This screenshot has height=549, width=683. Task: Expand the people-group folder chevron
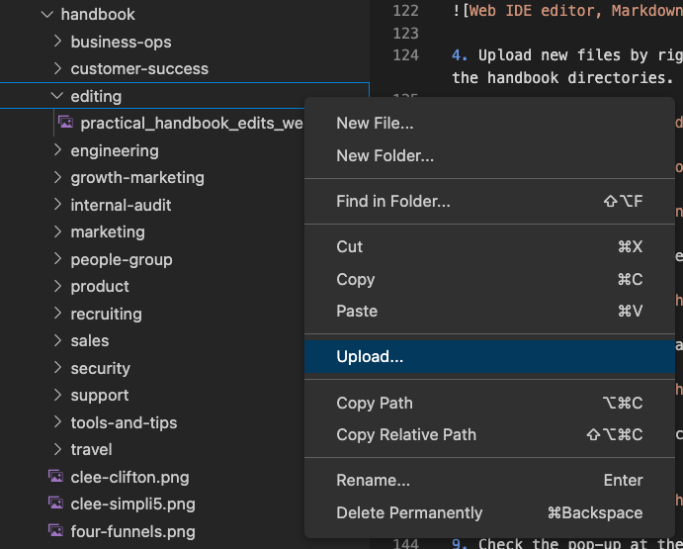57,258
